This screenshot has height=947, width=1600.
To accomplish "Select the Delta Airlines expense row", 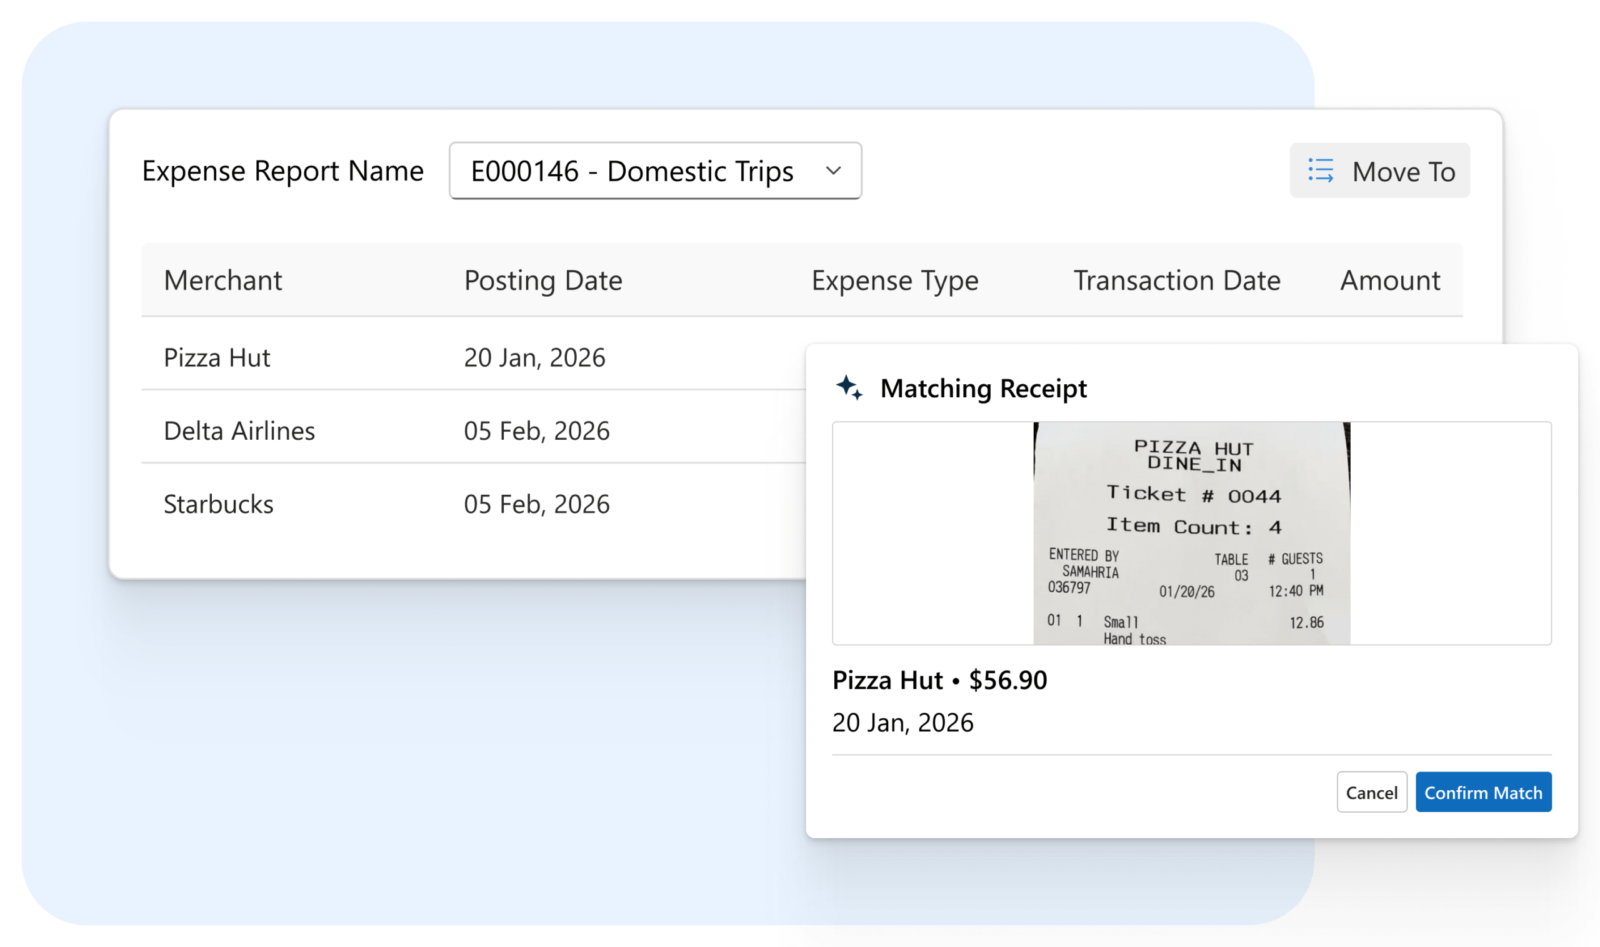I will click(x=239, y=431).
